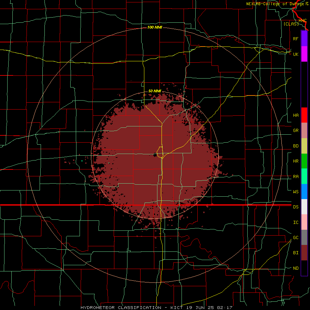The image size is (310, 310).
Task: Click the RA legend label
Action: pyautogui.click(x=296, y=177)
